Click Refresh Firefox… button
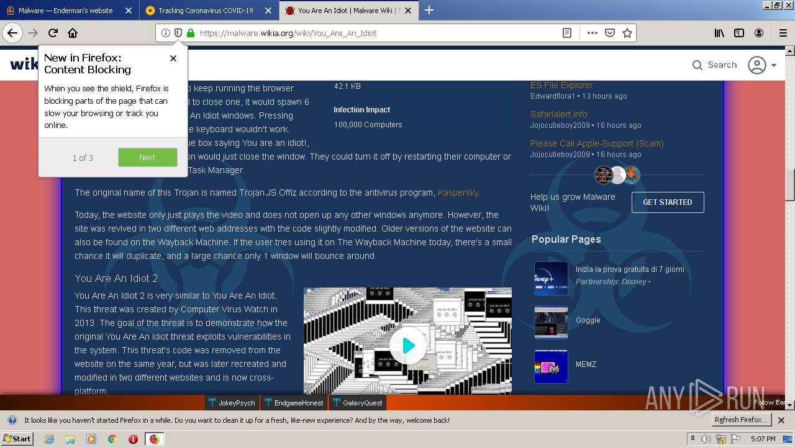The width and height of the screenshot is (795, 447). 741,420
